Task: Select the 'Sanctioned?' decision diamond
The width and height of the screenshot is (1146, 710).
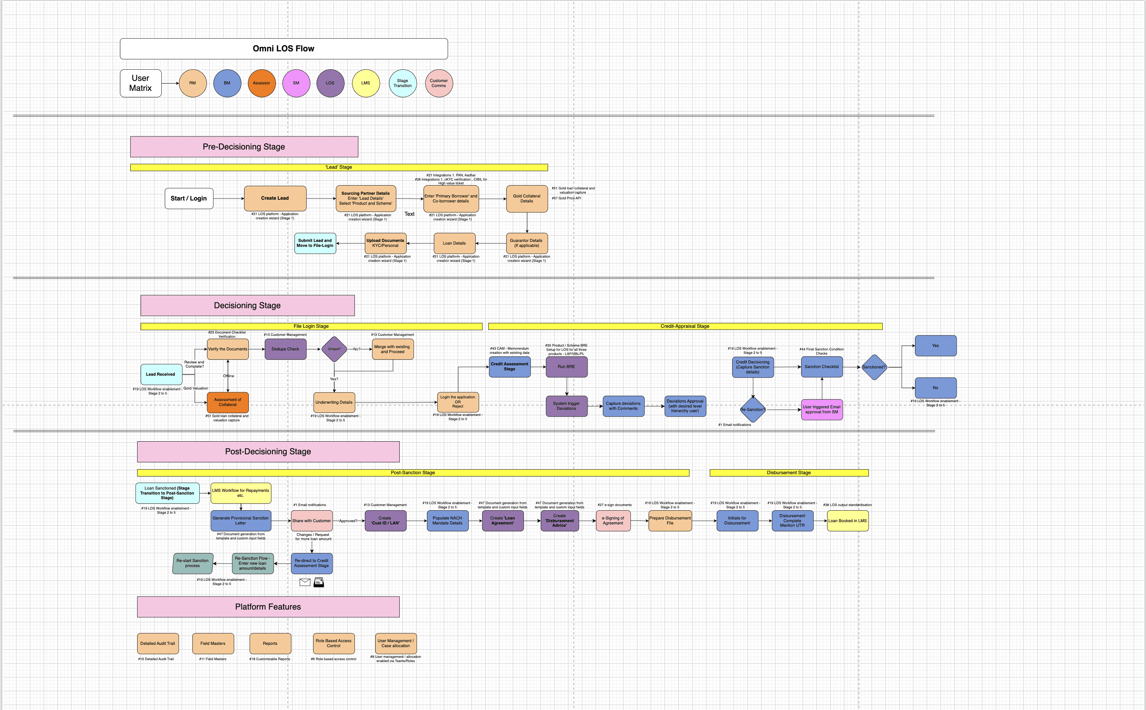Action: point(874,367)
